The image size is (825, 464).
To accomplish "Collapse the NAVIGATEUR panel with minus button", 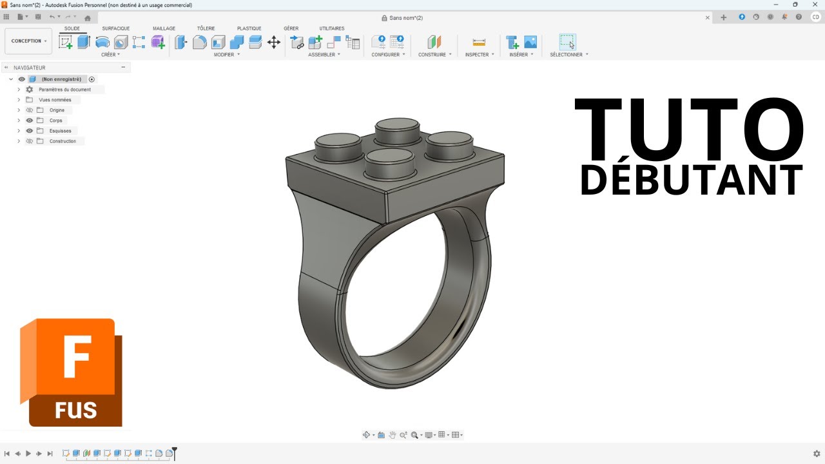I will pyautogui.click(x=122, y=67).
